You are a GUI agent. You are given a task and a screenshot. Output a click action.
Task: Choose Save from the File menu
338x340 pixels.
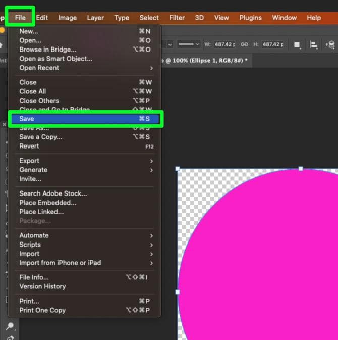click(x=86, y=119)
